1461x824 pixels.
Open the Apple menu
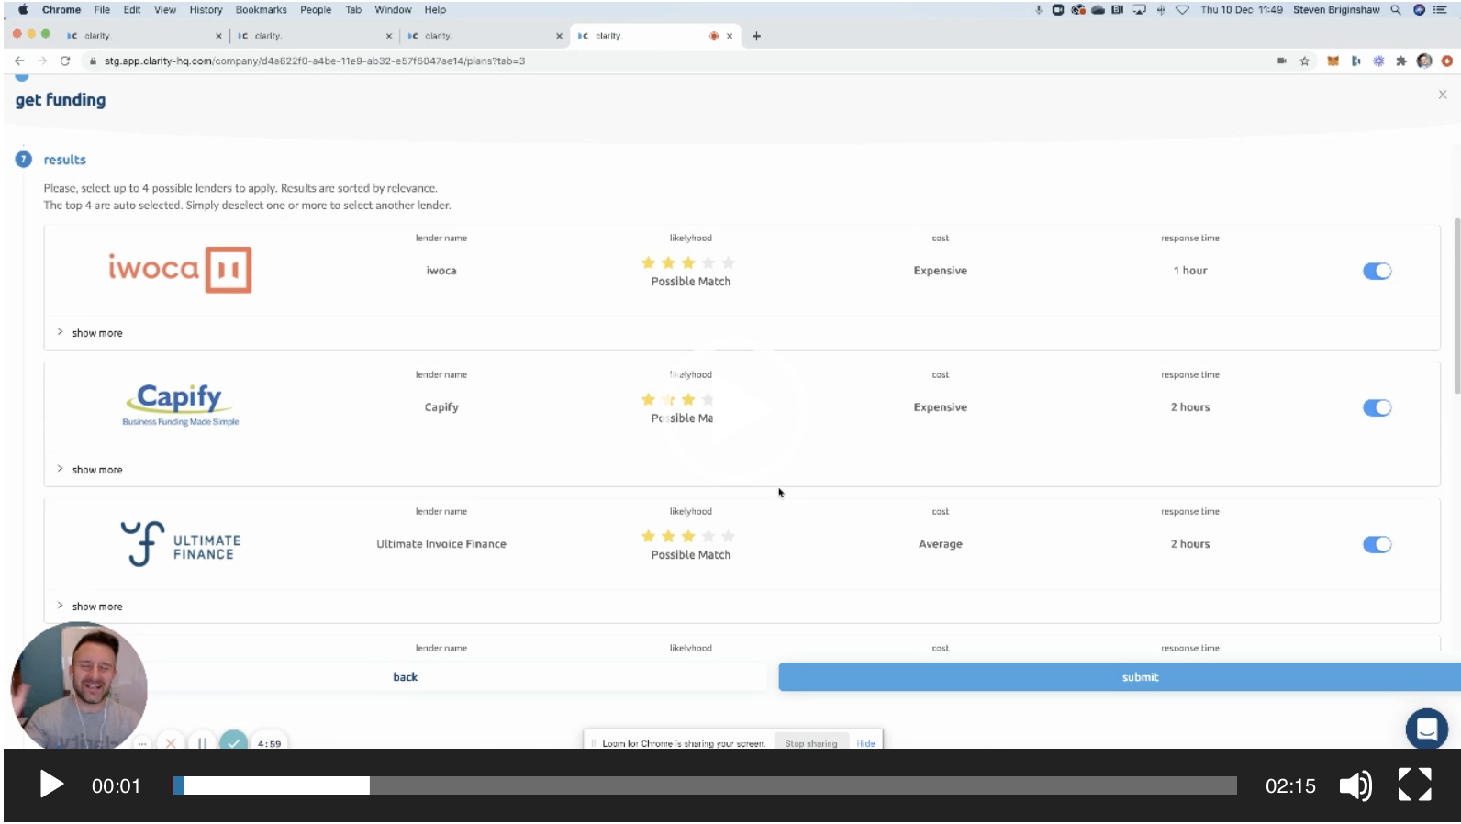[23, 9]
